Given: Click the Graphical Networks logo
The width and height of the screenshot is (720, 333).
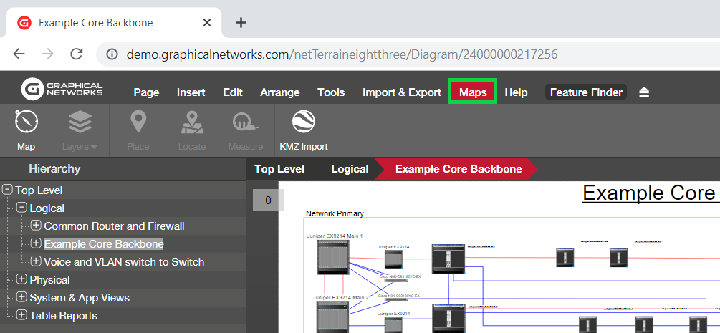Looking at the screenshot, I should tap(62, 90).
